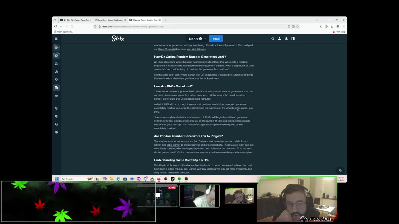Follow the 'provable fairness' link

click(196, 49)
